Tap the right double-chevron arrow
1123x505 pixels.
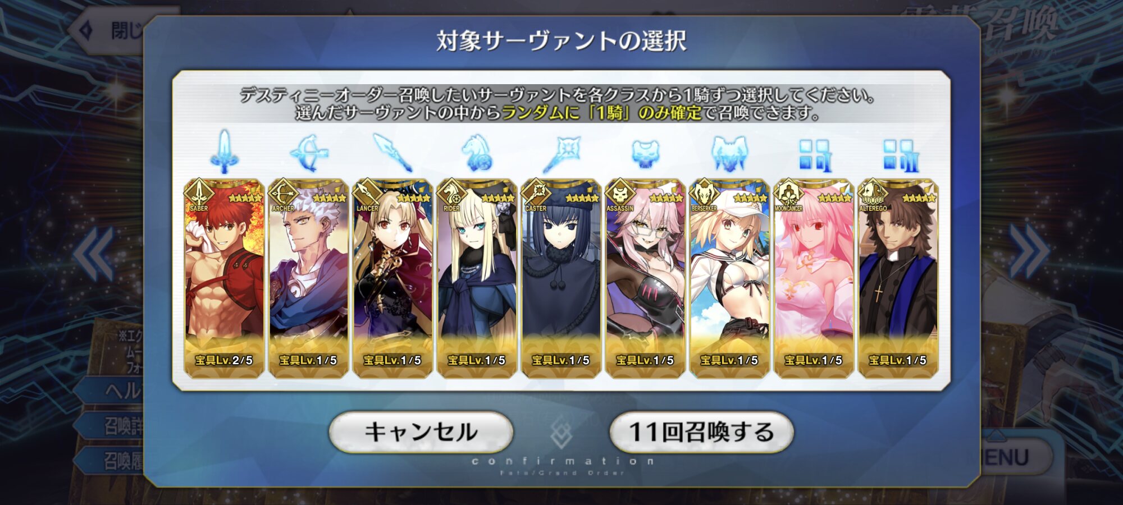[1028, 252]
